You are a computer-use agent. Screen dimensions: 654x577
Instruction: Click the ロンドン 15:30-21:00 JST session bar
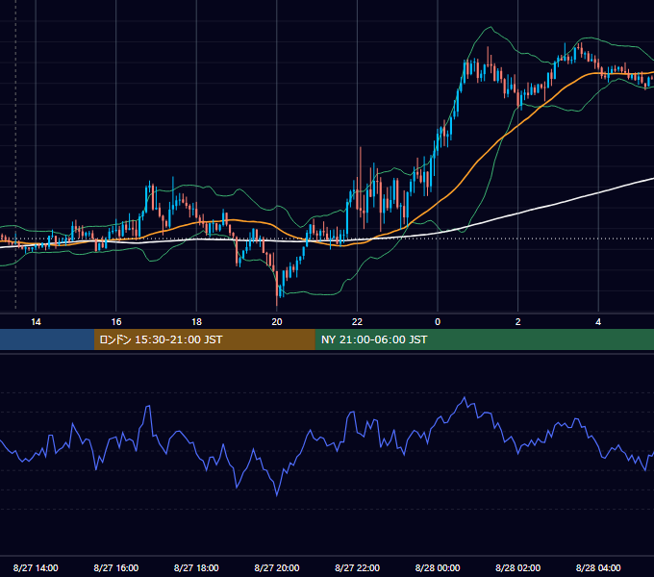[204, 339]
